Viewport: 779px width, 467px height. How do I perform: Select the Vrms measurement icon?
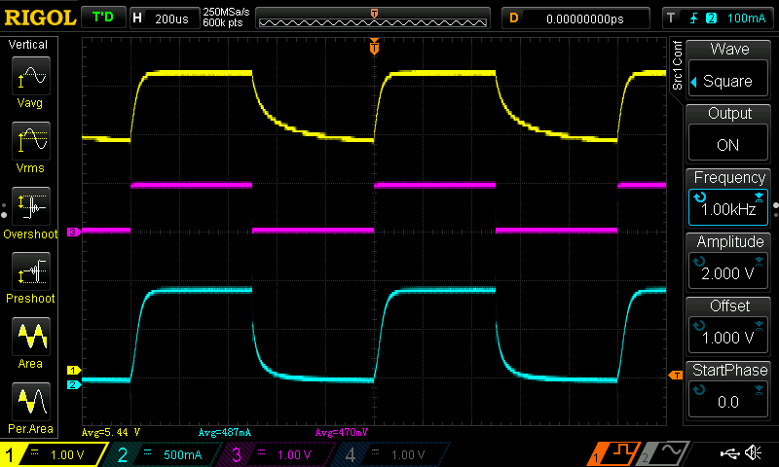[32, 146]
